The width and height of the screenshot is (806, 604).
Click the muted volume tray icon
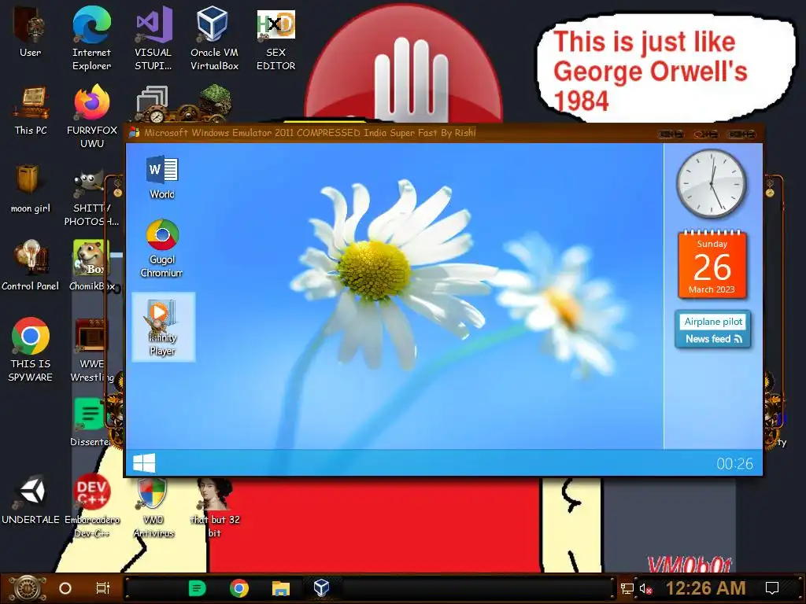(x=646, y=588)
